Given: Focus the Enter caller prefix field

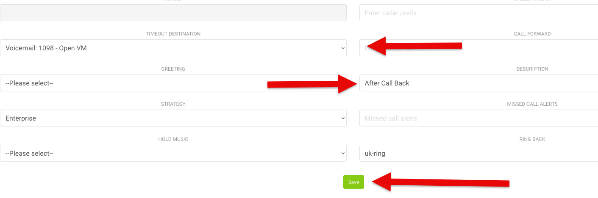Looking at the screenshot, I should pyautogui.click(x=478, y=13).
